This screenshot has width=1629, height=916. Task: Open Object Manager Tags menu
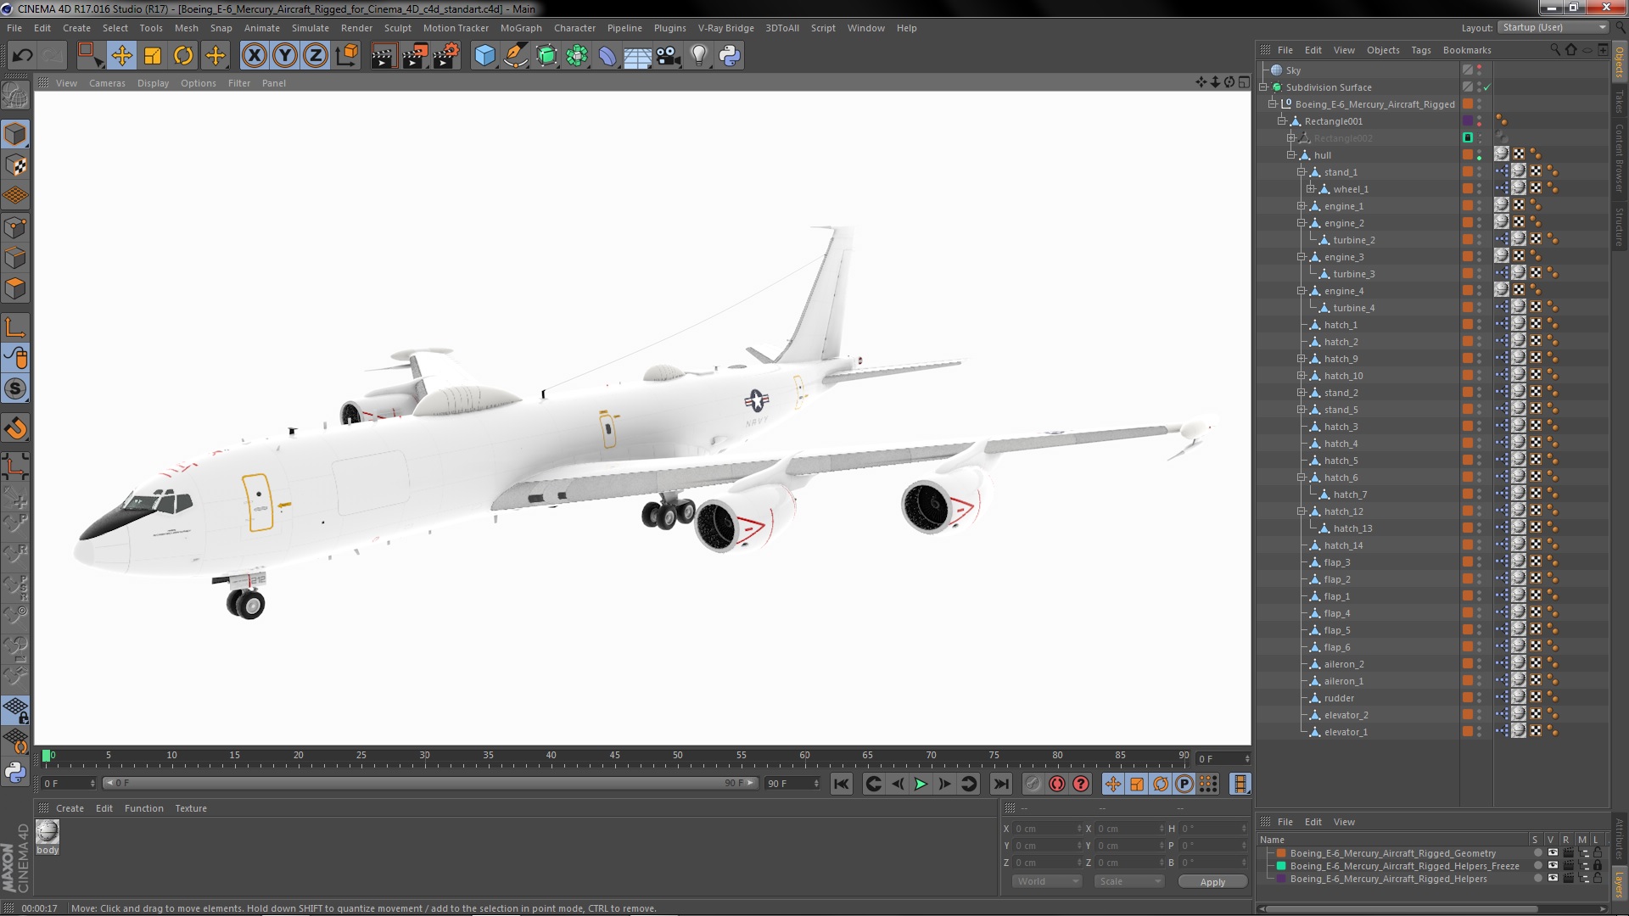click(1420, 50)
